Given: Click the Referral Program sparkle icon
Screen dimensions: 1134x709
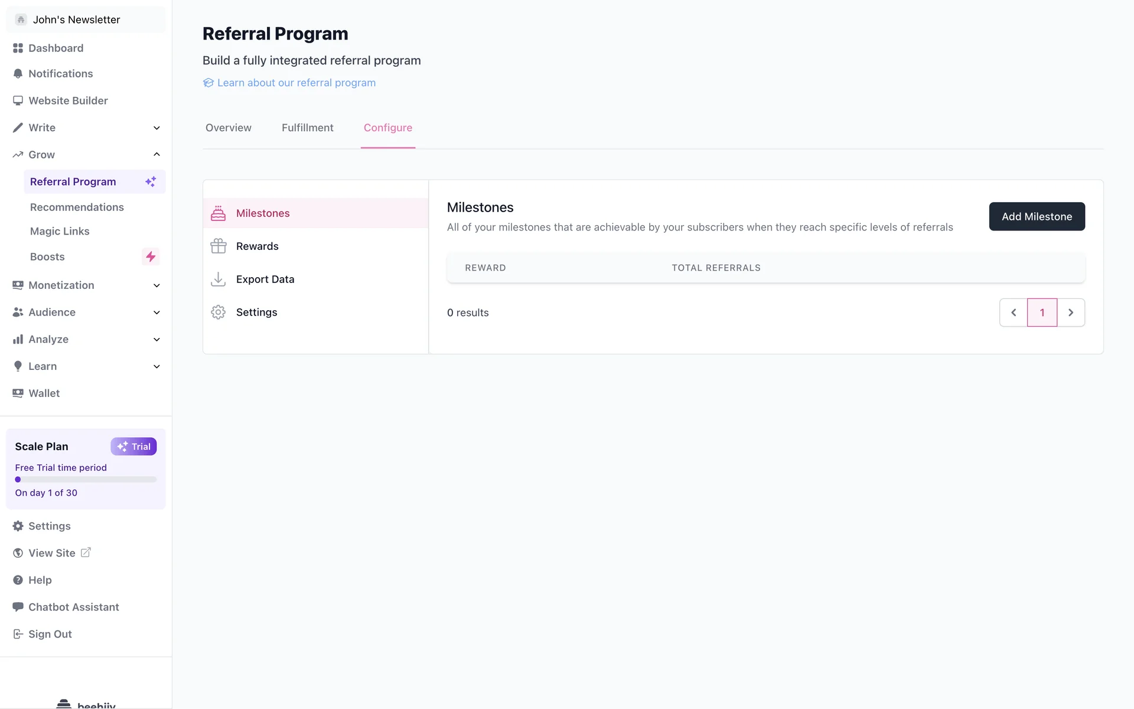Looking at the screenshot, I should pos(151,181).
